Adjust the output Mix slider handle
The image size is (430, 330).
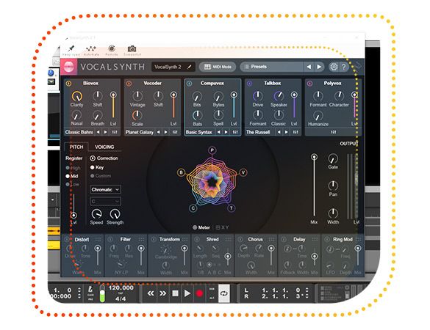(x=314, y=157)
